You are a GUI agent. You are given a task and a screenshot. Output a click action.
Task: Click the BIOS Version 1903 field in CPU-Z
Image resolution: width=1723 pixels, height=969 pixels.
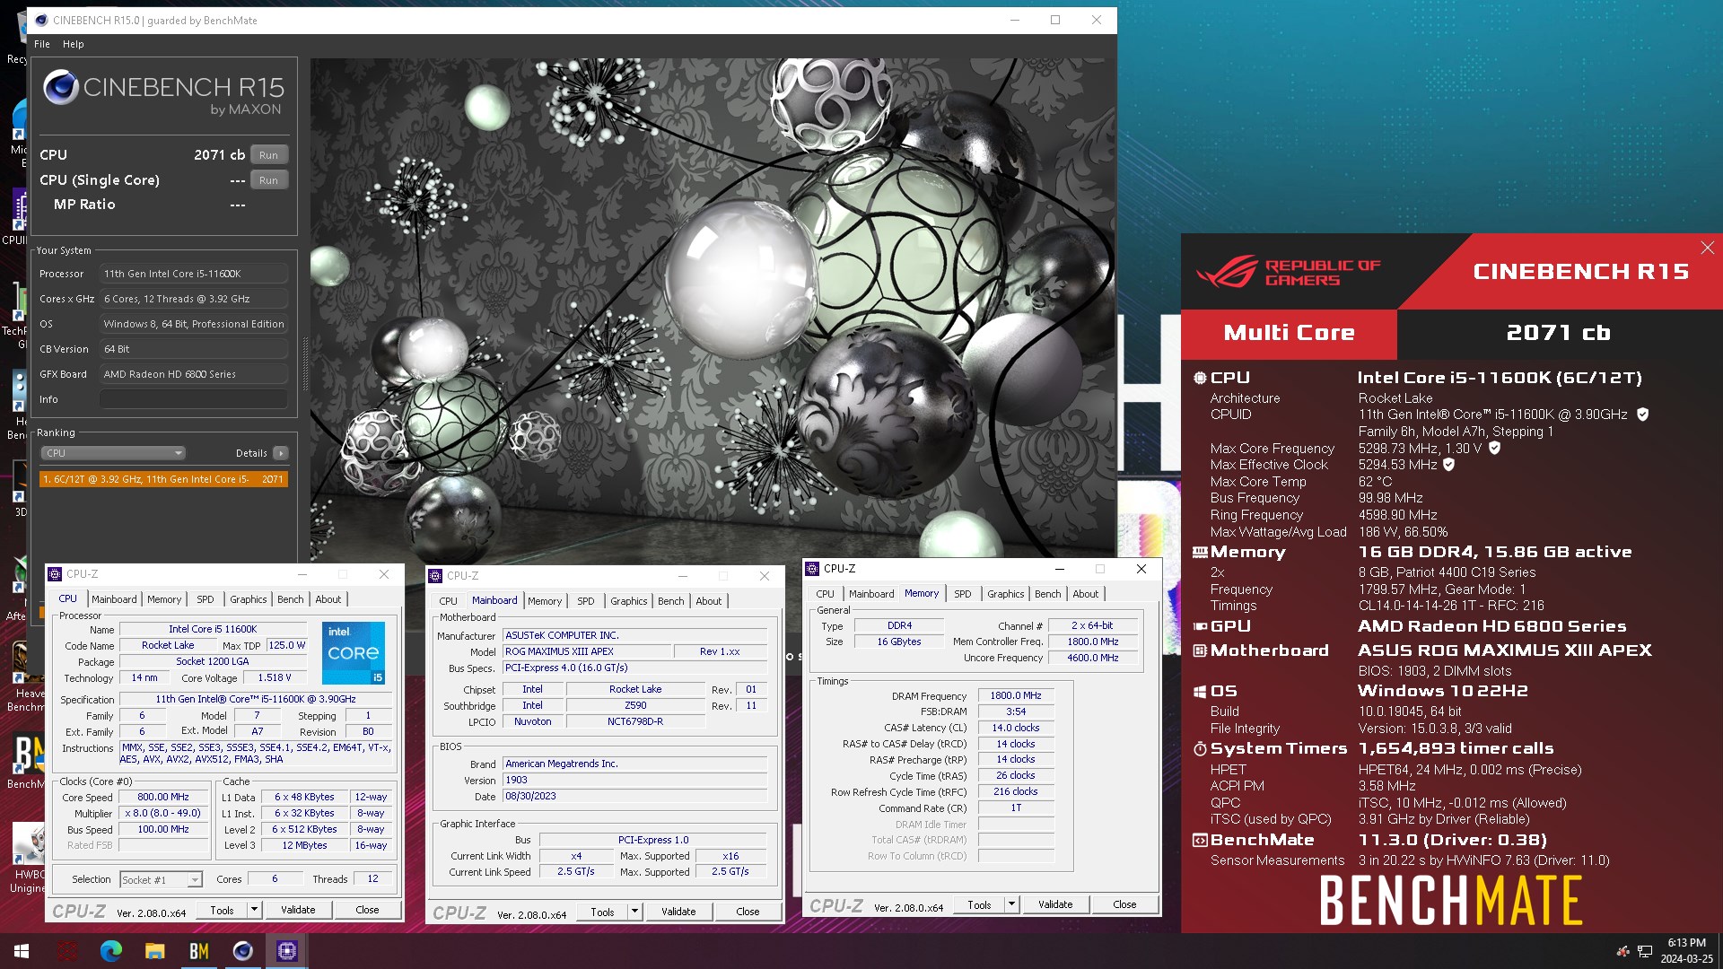pos(634,781)
